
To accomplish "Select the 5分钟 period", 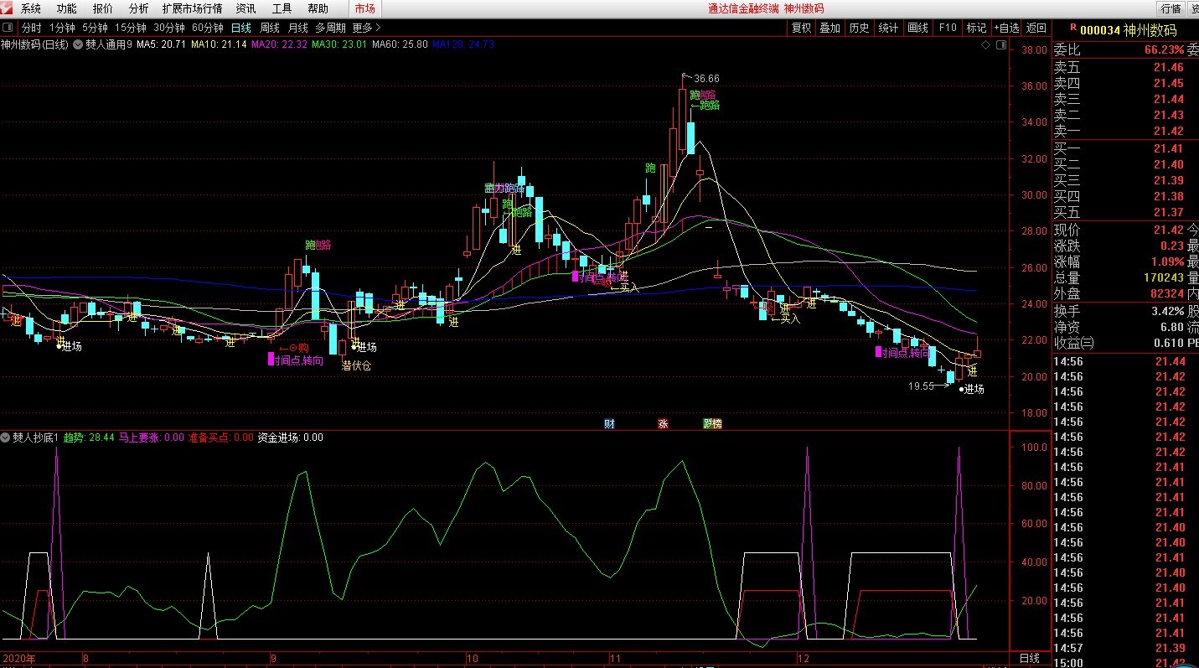I will (x=96, y=28).
